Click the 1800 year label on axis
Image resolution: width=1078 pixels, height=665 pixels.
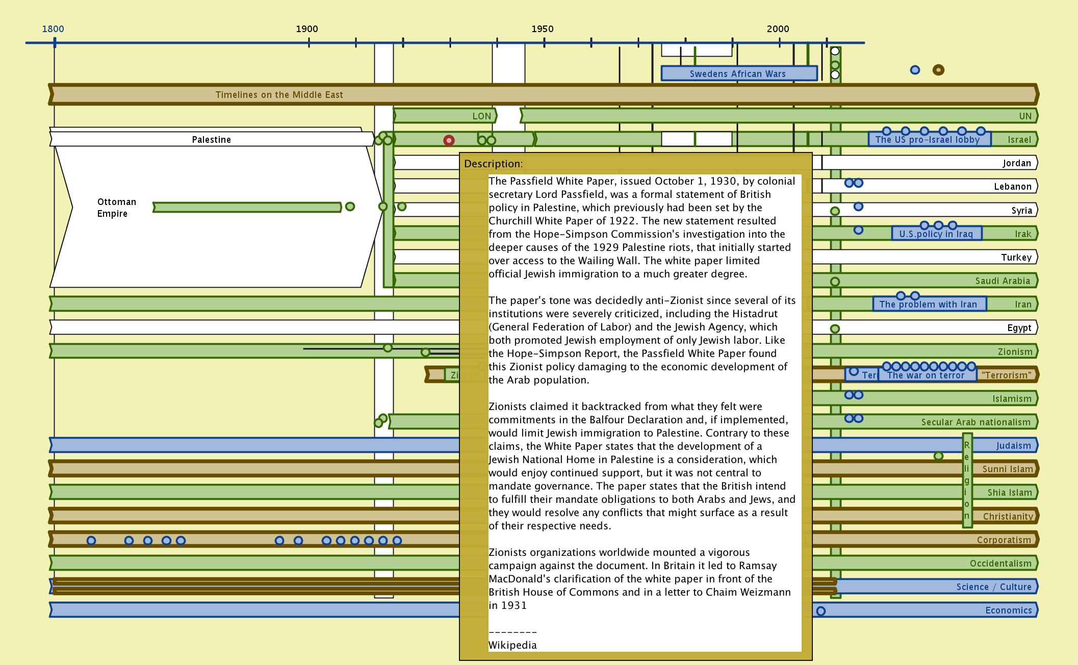coord(53,29)
